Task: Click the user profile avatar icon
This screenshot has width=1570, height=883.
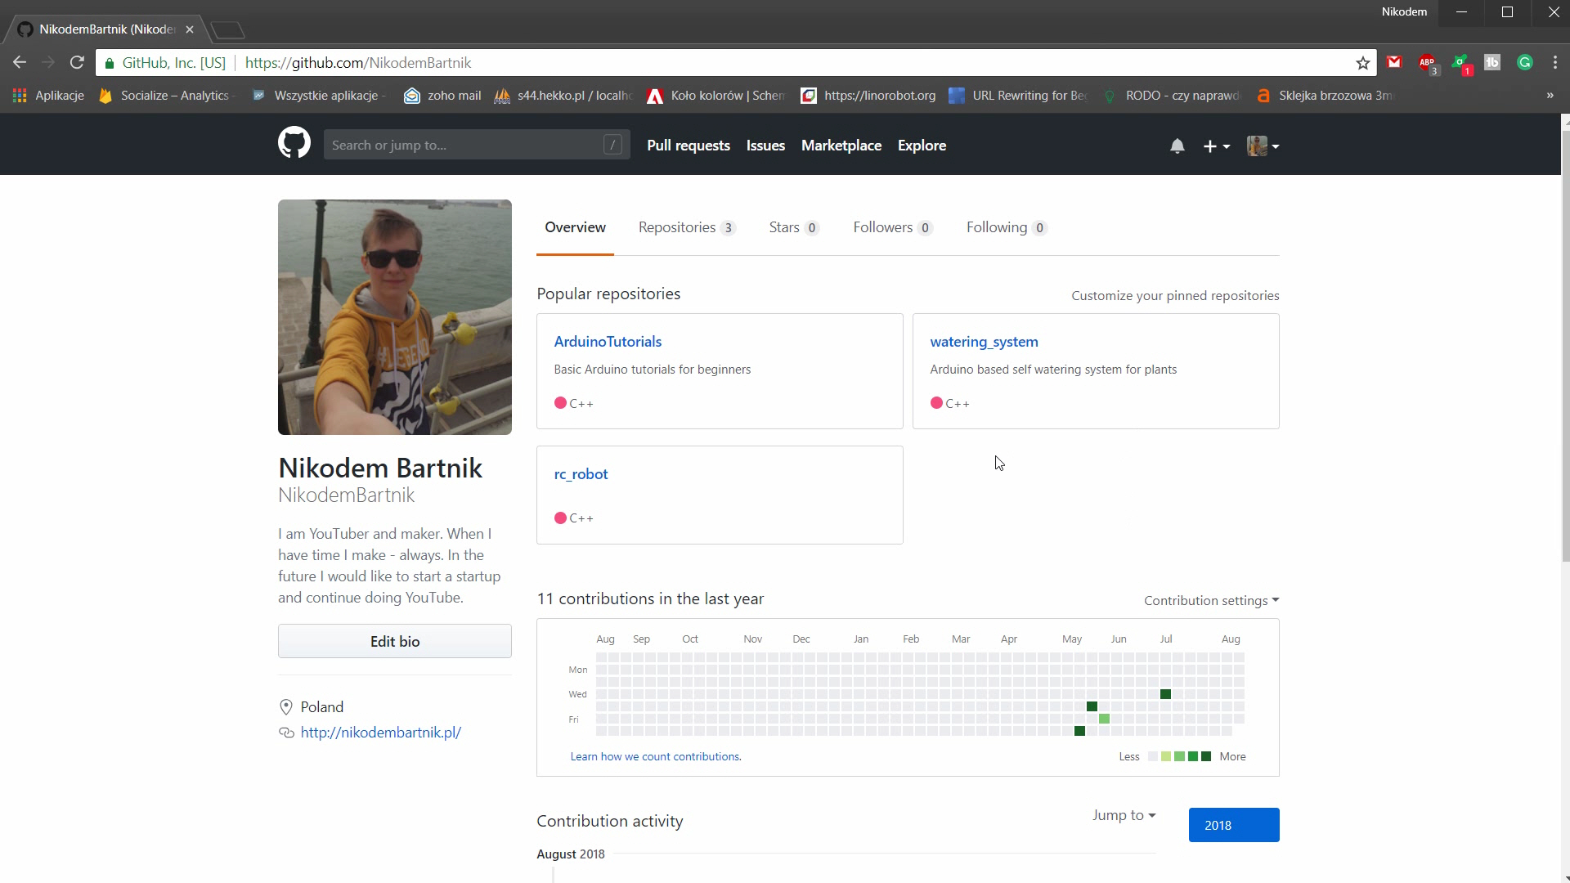Action: pyautogui.click(x=1258, y=146)
